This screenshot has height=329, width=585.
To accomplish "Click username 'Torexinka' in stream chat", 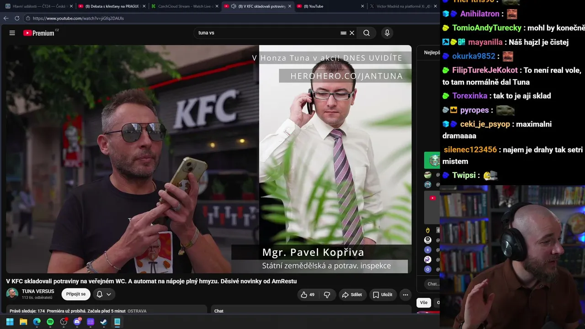I will point(470,96).
